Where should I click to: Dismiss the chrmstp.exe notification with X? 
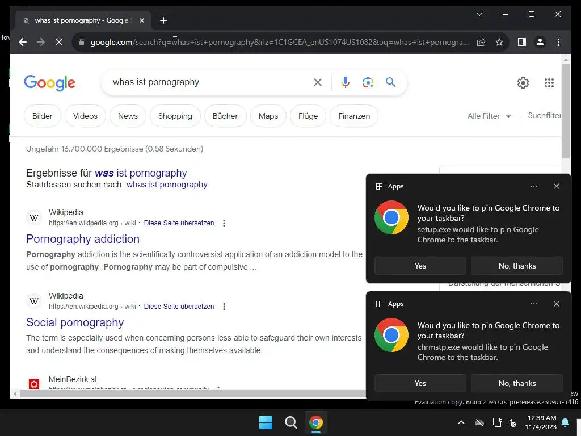(556, 304)
